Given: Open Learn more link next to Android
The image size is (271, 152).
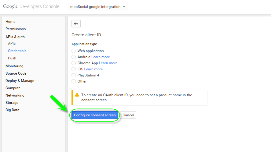Looking at the screenshot, I should tap(101, 57).
